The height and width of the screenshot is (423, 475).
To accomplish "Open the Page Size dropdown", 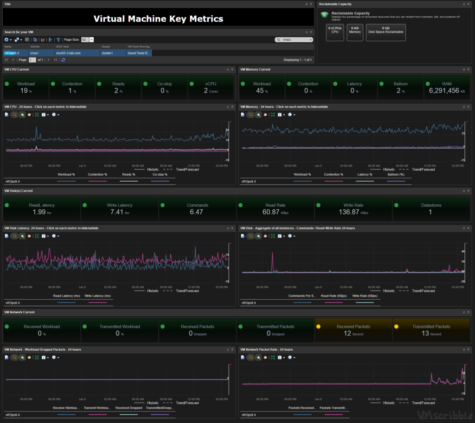I will click(91, 40).
